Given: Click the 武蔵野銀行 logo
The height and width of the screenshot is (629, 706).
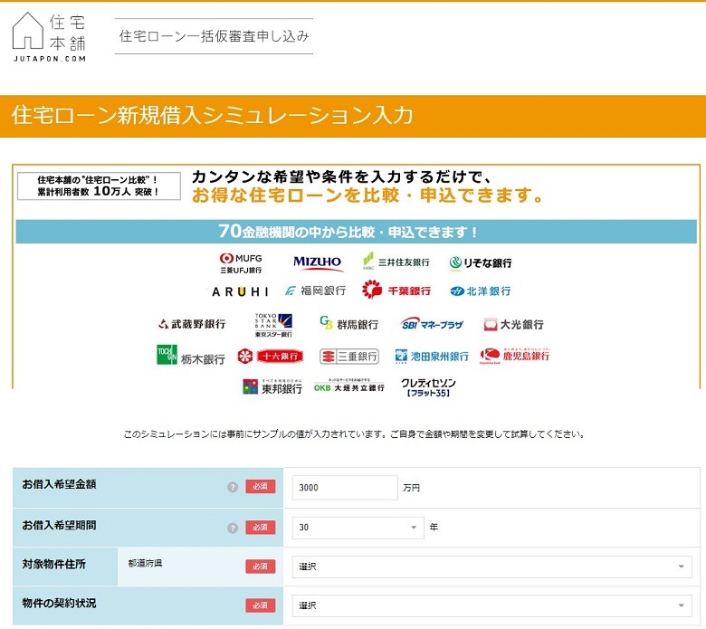Looking at the screenshot, I should 192,324.
